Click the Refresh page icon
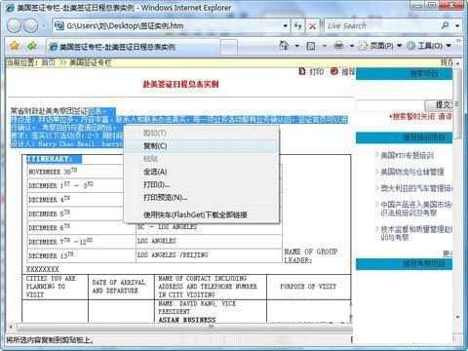This screenshot has height=351, width=468. [297, 26]
